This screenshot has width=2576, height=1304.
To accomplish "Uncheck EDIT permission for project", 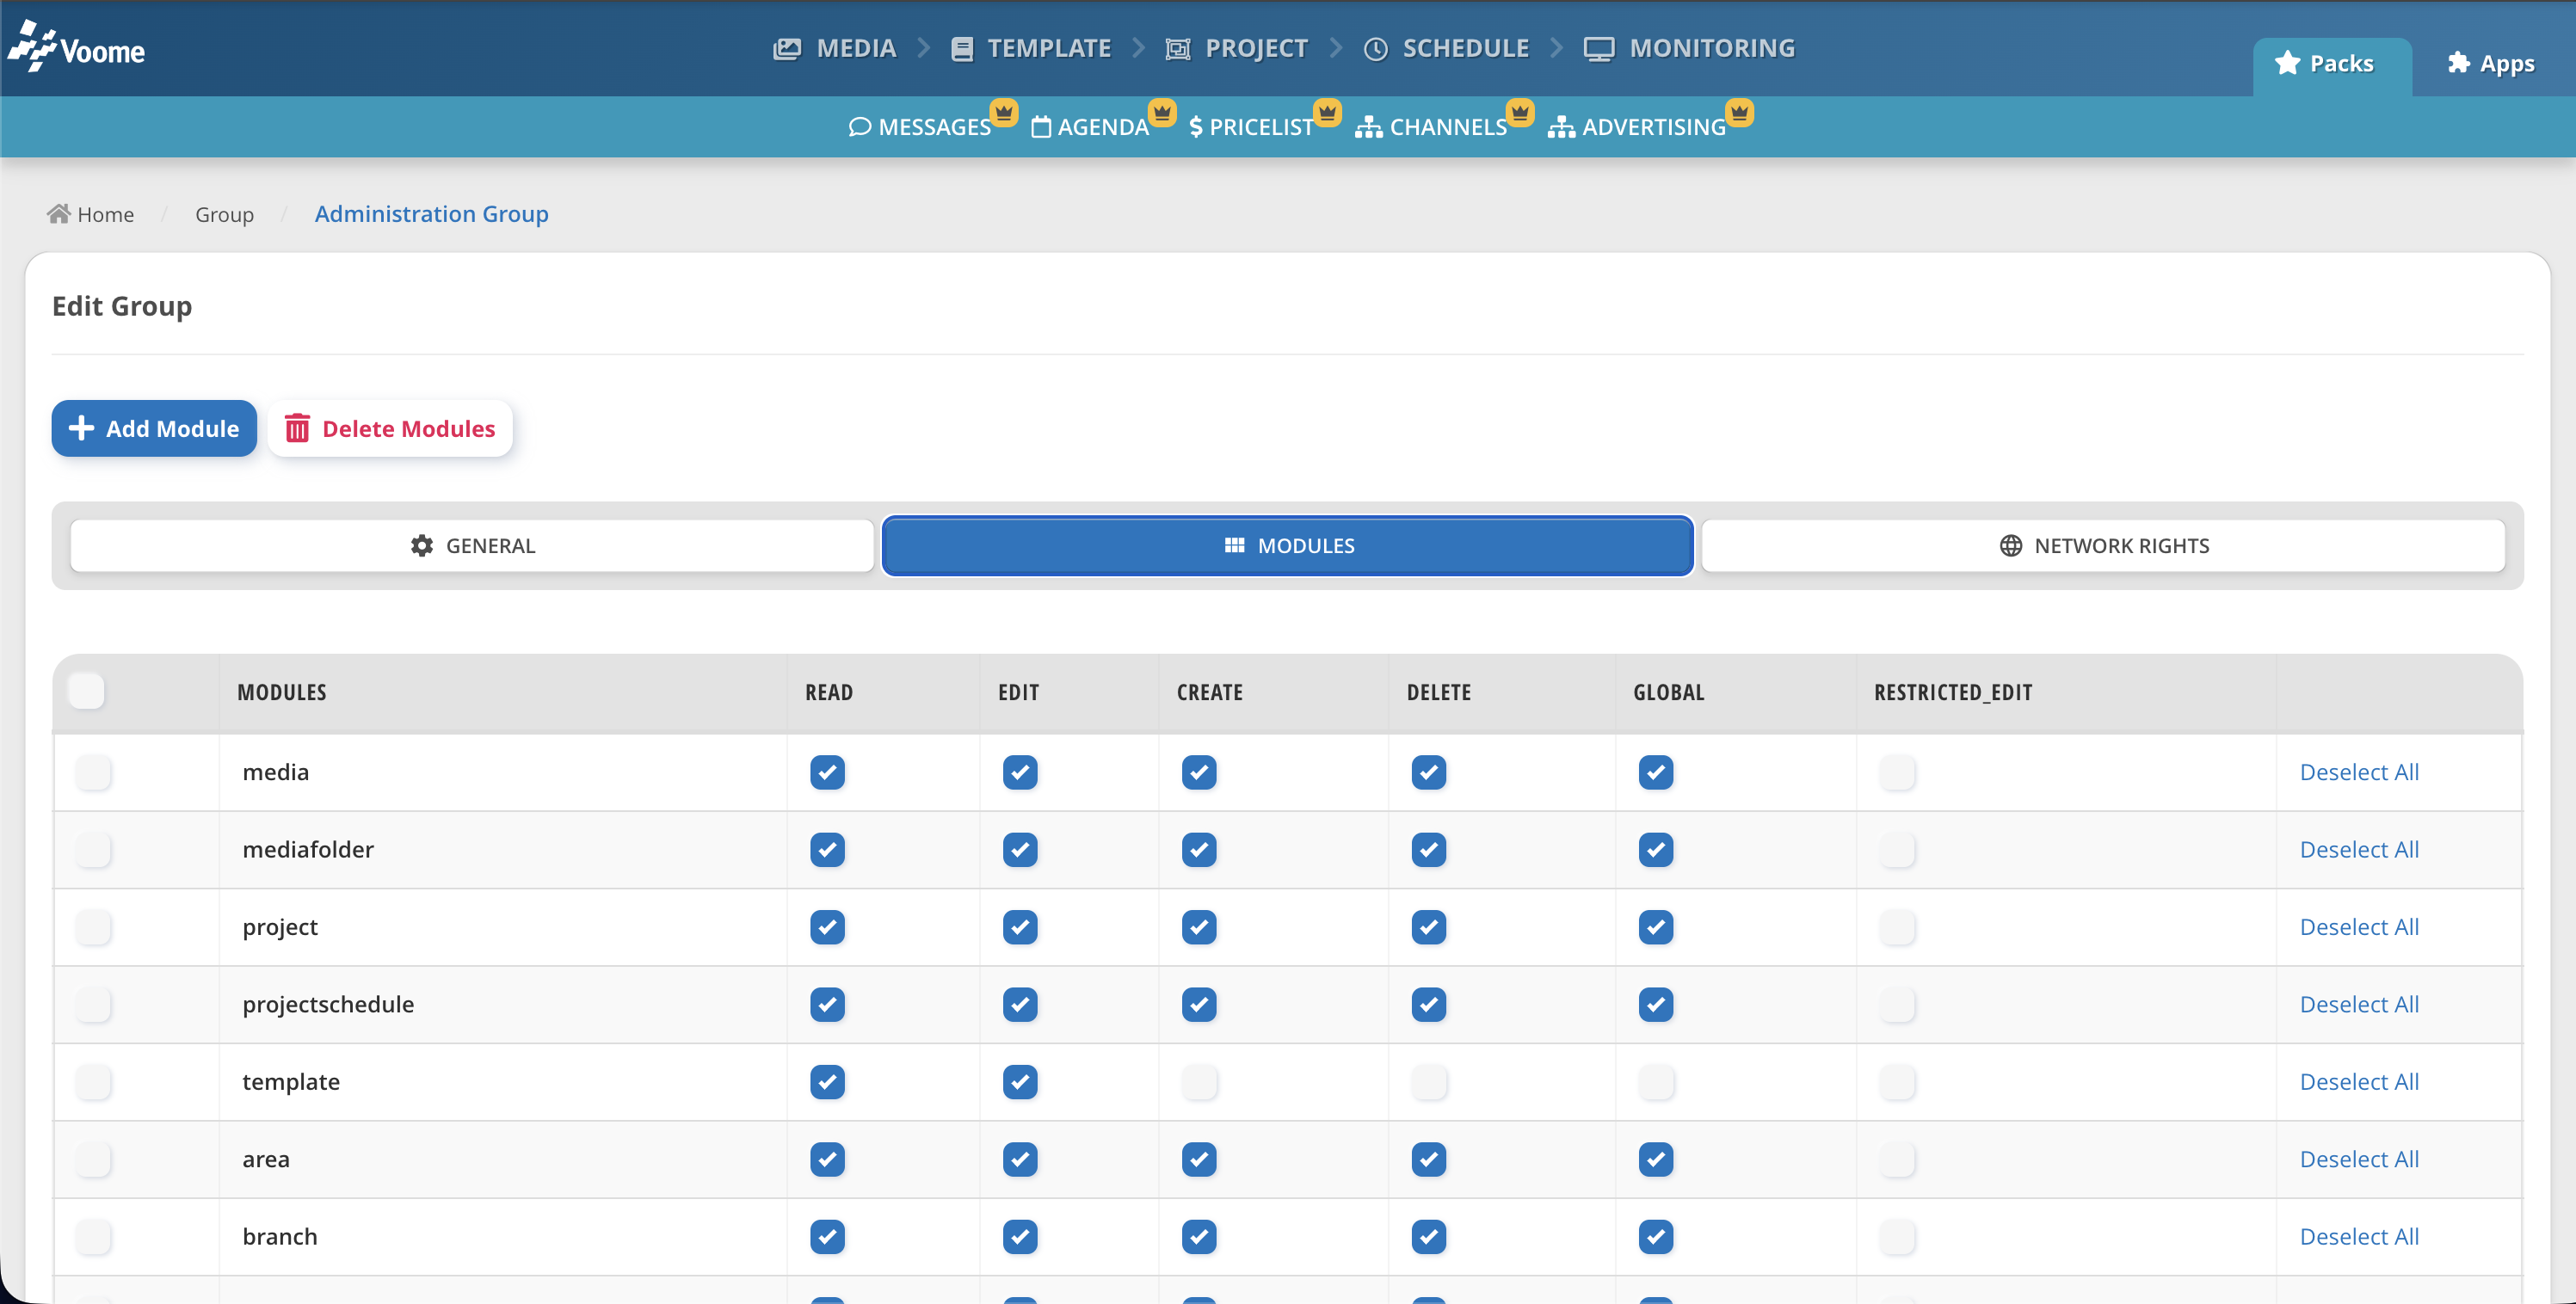I will 1020,927.
